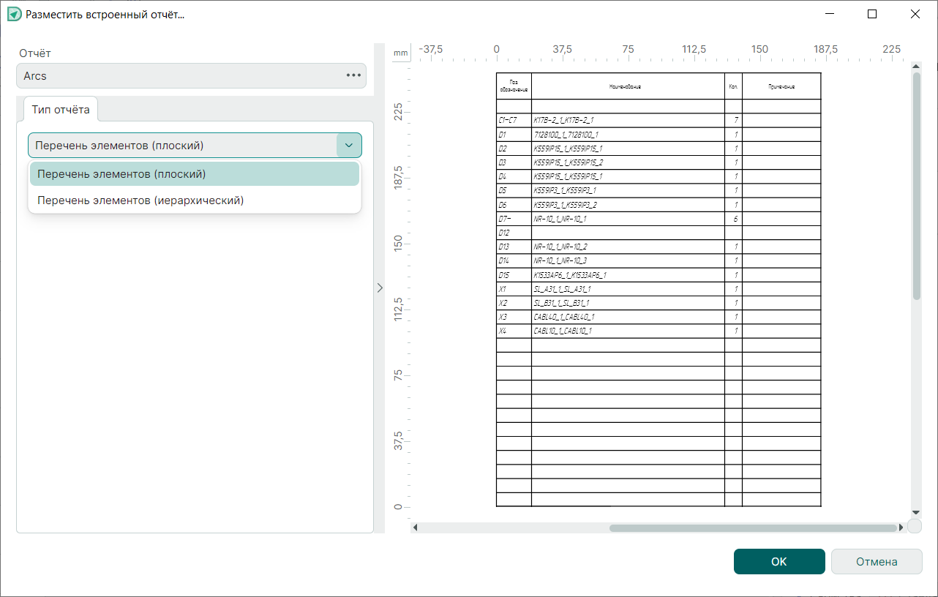Select the "Перечень элементов (иерархический)" list option

(x=140, y=200)
